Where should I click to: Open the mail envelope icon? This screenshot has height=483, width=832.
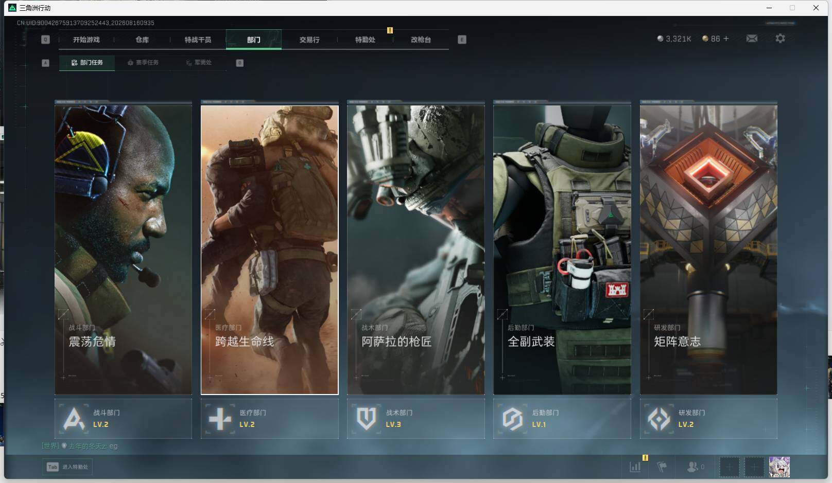pos(752,39)
